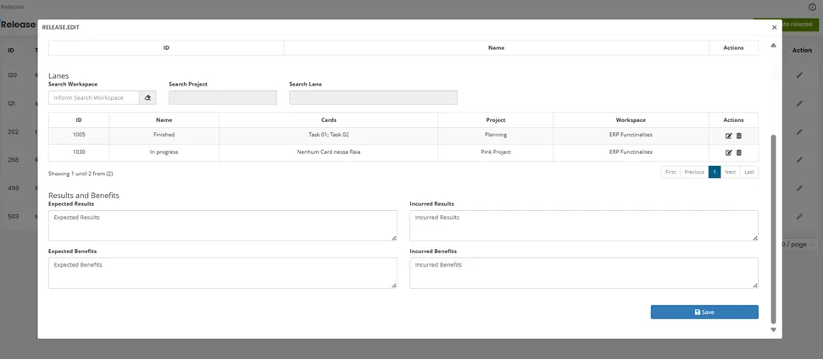Jump to the Last lanes page
The image size is (823, 359).
click(x=749, y=172)
